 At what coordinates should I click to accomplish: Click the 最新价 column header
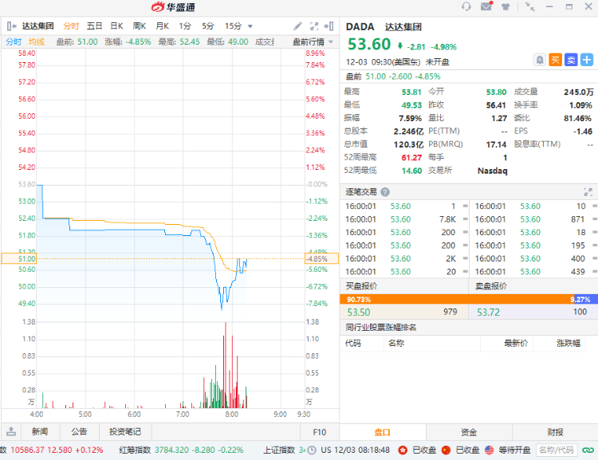[x=516, y=343]
